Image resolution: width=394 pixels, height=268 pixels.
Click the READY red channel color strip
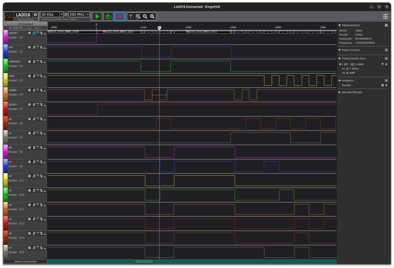click(x=5, y=109)
